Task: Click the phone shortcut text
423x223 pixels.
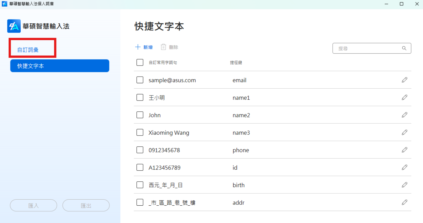Action: pyautogui.click(x=241, y=150)
